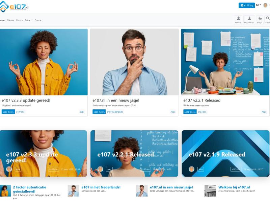The height and width of the screenshot is (203, 270).
Task: Go to the Forum menu item
Action: point(20,20)
